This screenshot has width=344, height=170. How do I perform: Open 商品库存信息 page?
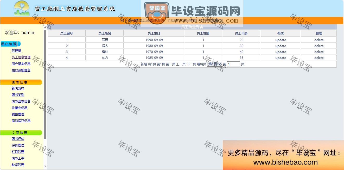tap(21, 121)
